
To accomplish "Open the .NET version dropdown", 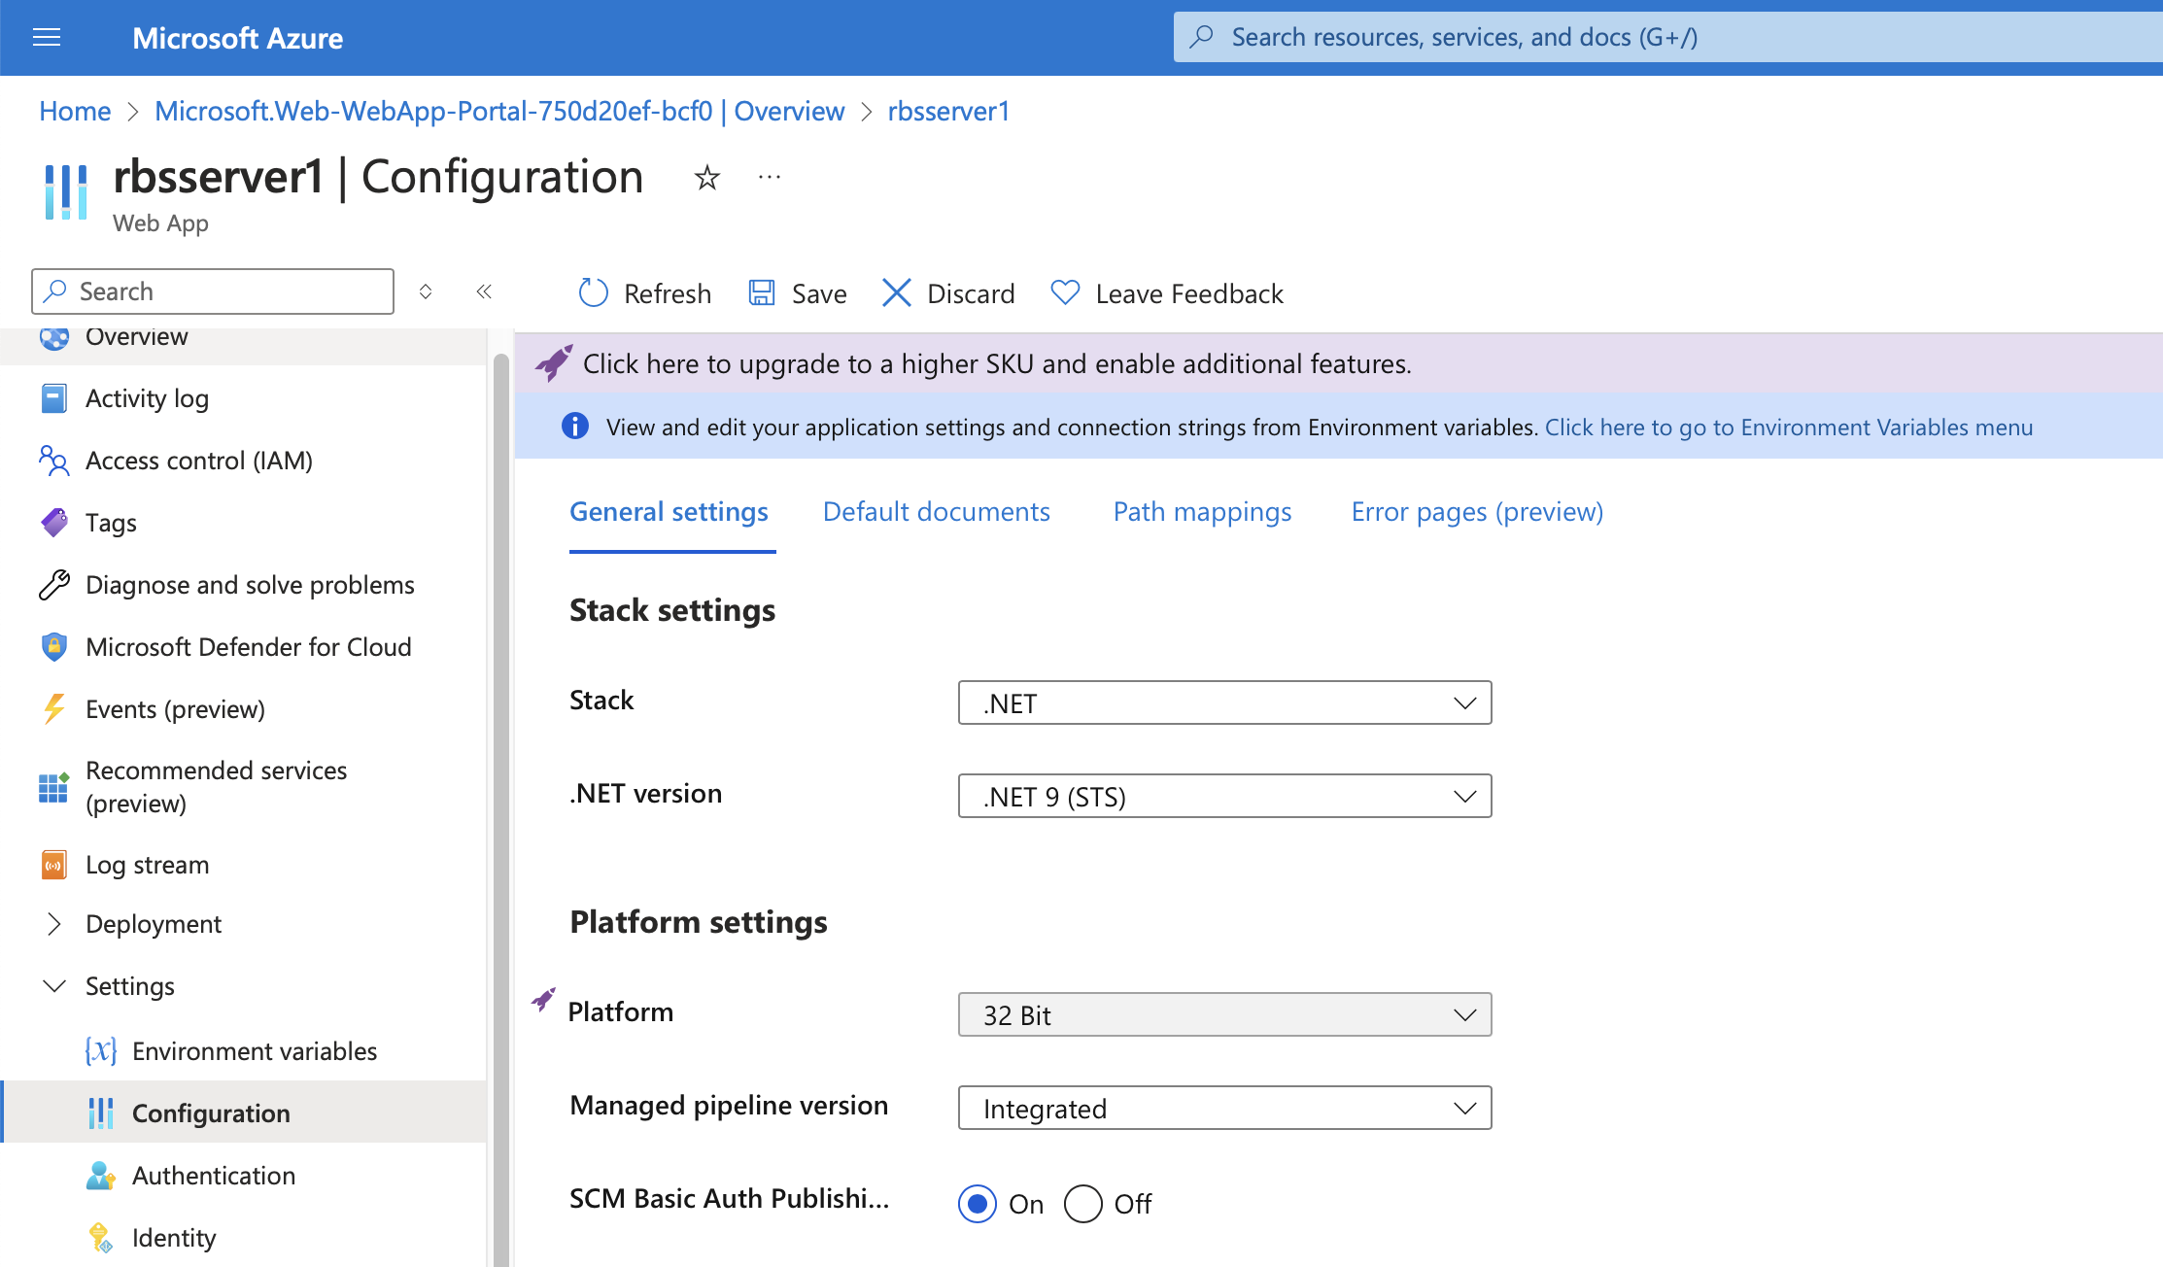I will (x=1224, y=796).
